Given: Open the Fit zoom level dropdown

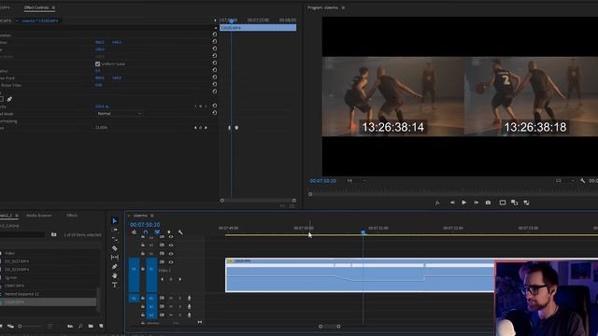Looking at the screenshot, I should pyautogui.click(x=356, y=181).
